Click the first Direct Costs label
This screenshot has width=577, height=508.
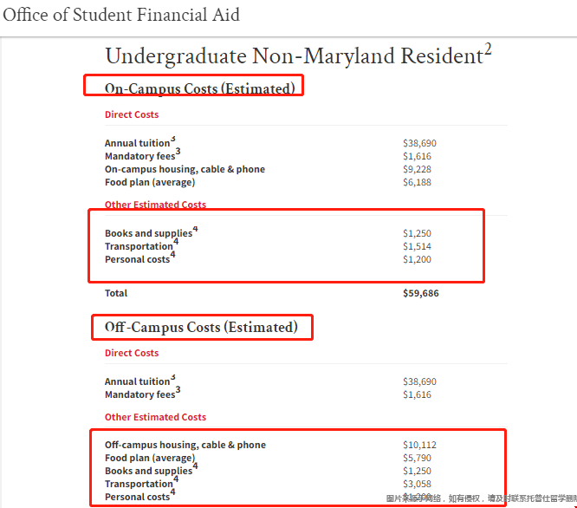(x=132, y=114)
